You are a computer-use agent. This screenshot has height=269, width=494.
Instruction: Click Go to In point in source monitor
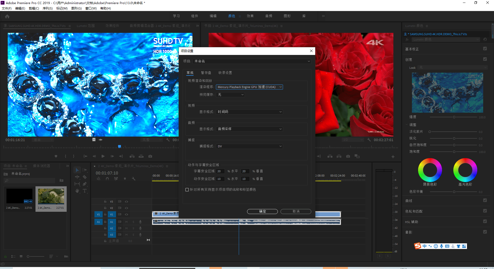[x=85, y=156]
